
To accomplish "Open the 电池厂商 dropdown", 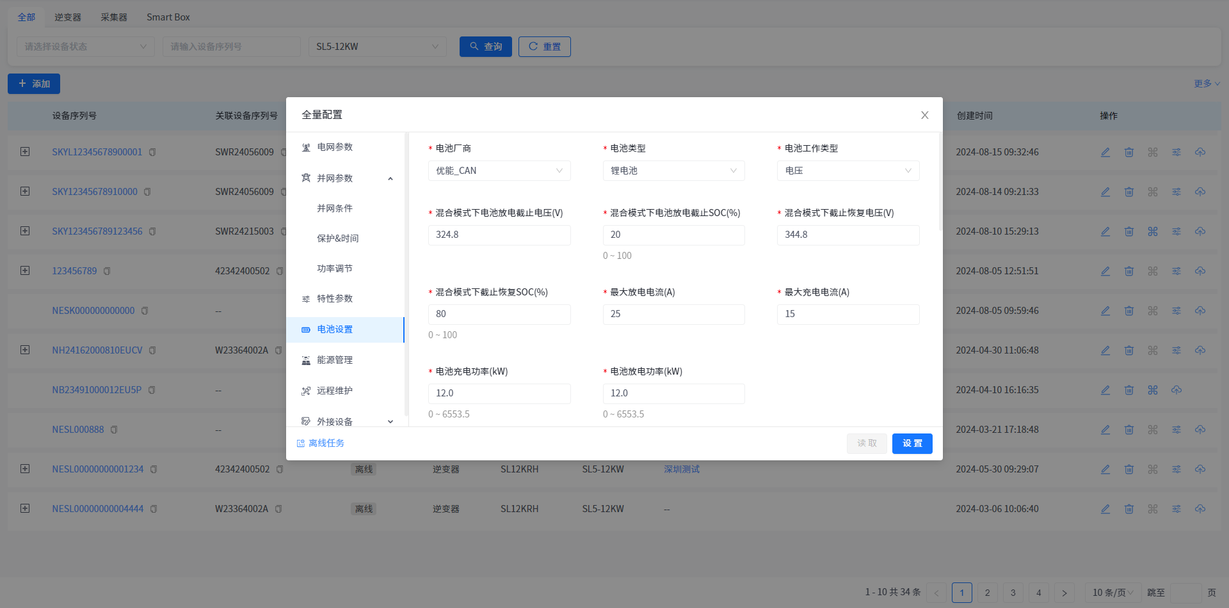I will [499, 171].
